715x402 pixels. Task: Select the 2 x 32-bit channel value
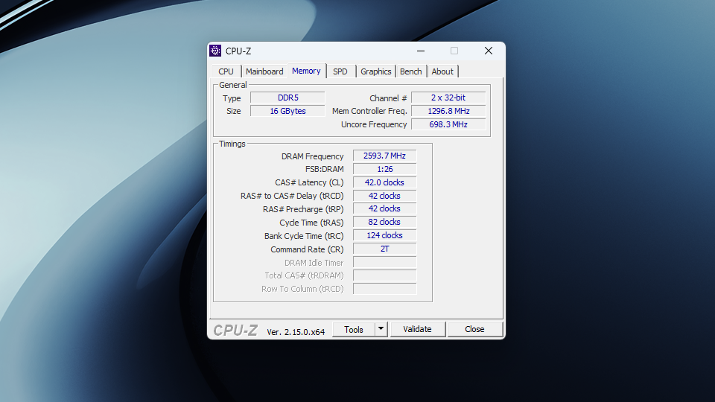pyautogui.click(x=448, y=98)
